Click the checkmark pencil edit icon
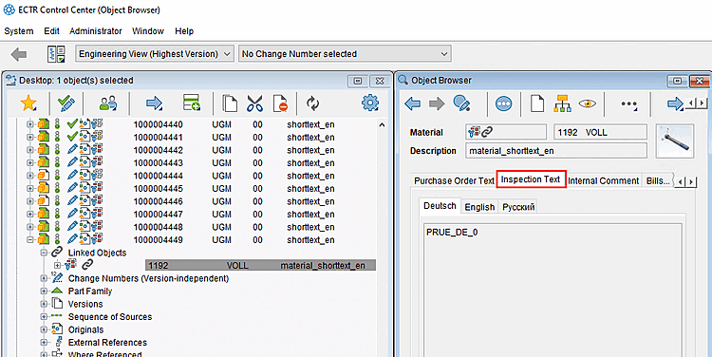The image size is (712, 357). 66,103
